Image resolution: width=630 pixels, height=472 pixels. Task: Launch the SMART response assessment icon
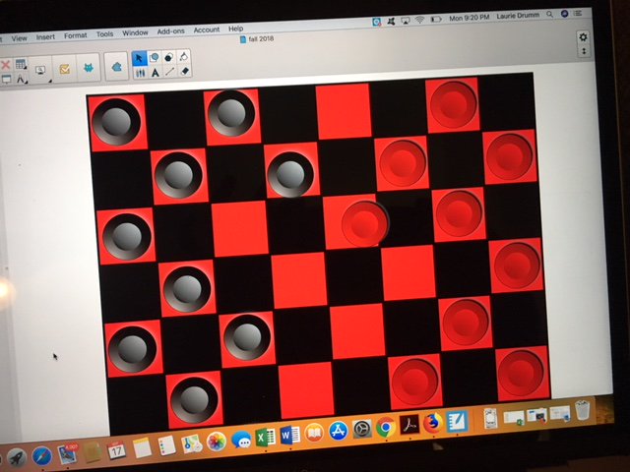65,69
